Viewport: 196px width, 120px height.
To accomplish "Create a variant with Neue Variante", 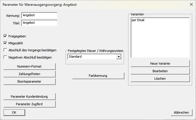I will click(x=160, y=63).
